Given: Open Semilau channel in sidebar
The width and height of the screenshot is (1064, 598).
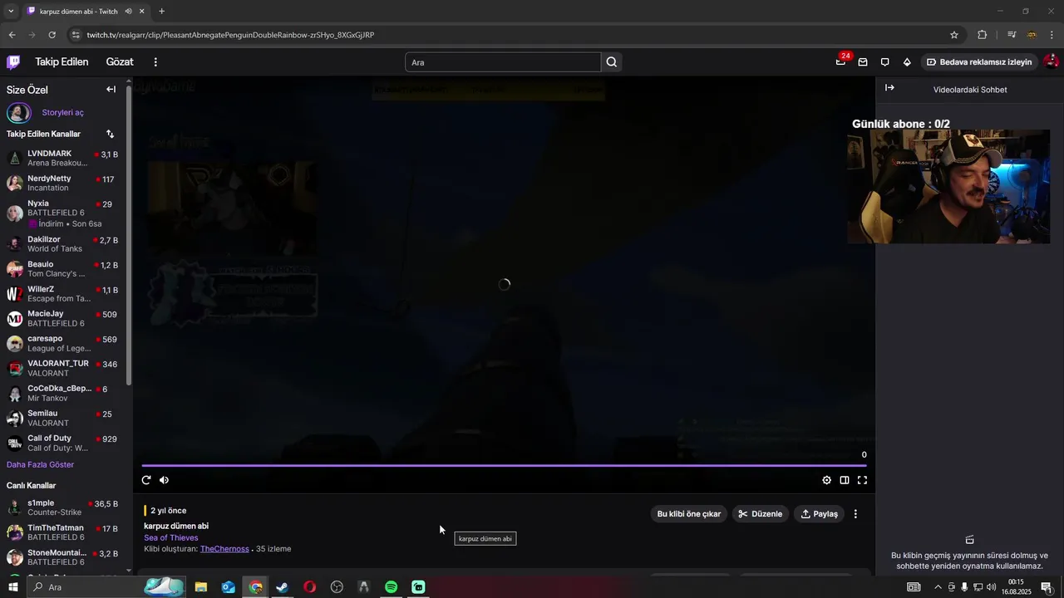Looking at the screenshot, I should tap(63, 418).
